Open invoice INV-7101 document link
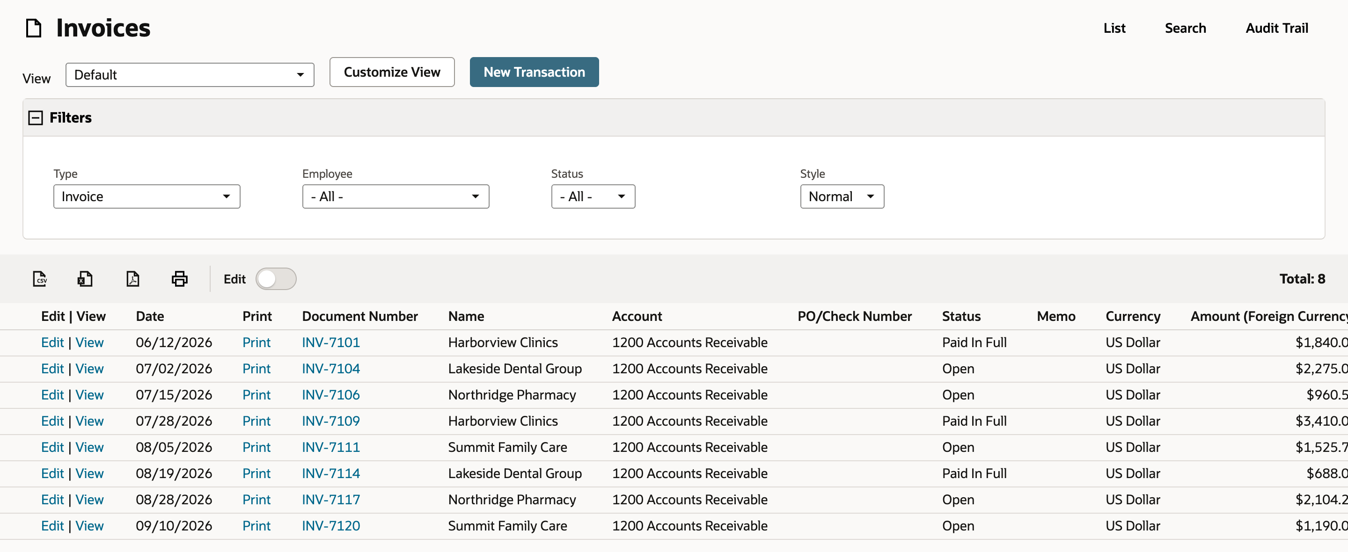This screenshot has width=1348, height=552. tap(331, 343)
